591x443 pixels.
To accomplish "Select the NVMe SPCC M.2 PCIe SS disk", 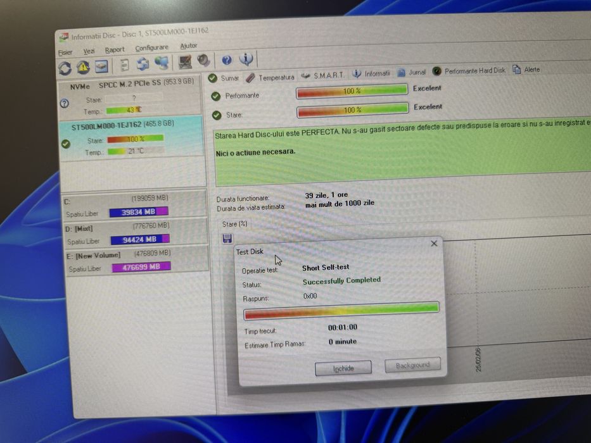I will (x=130, y=97).
